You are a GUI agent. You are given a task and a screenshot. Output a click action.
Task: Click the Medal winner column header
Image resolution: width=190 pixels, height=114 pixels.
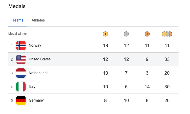(x=17, y=34)
